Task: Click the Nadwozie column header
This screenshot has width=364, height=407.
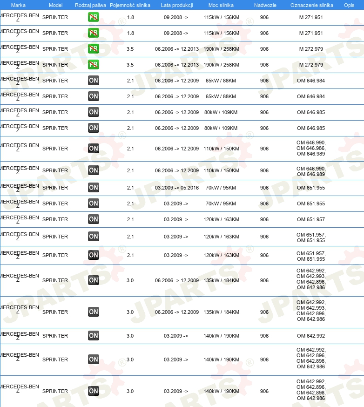Action: pyautogui.click(x=265, y=5)
